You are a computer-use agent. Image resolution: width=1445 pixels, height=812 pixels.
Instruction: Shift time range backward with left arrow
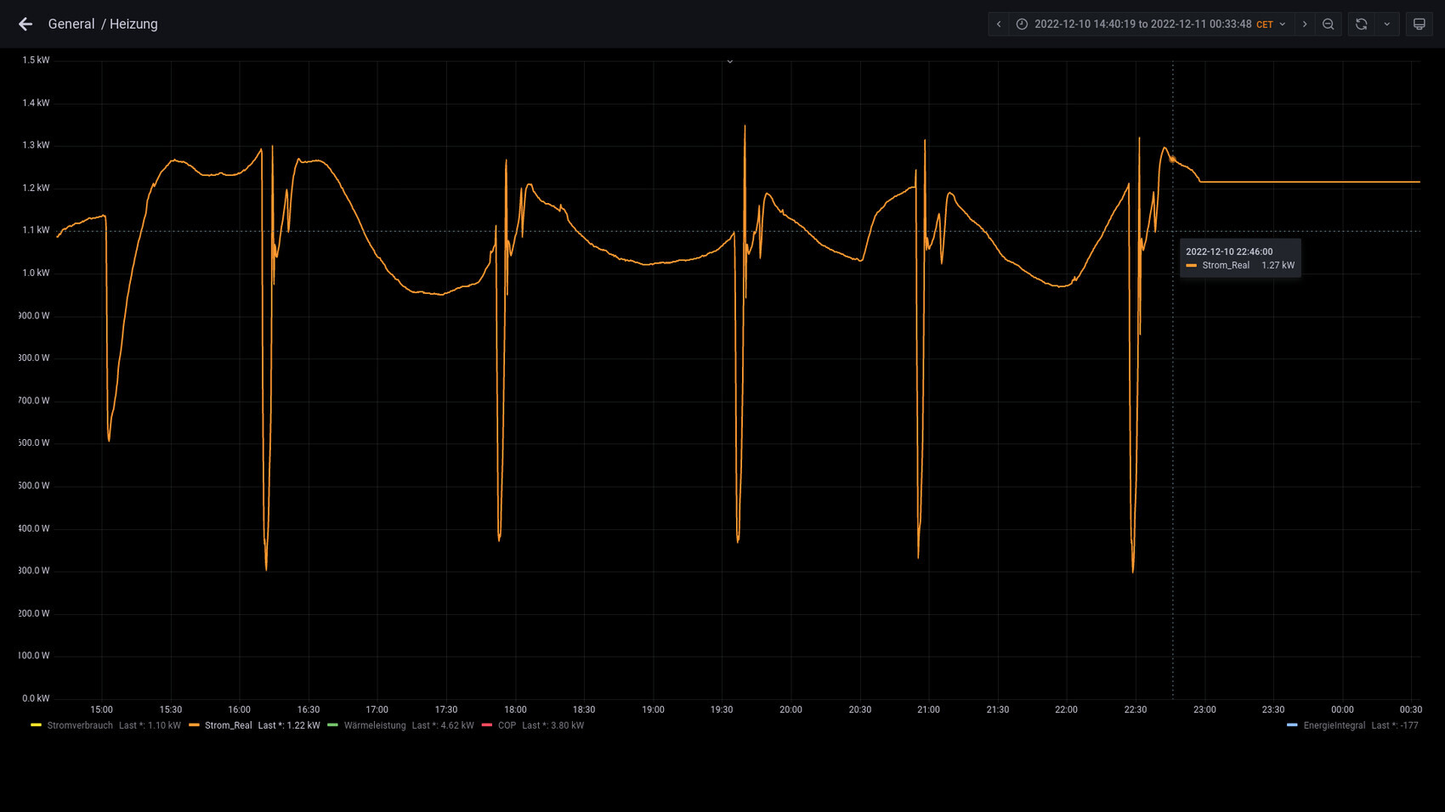pos(999,24)
